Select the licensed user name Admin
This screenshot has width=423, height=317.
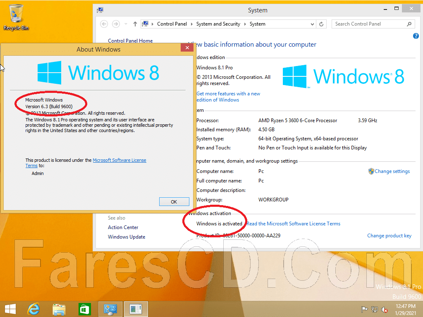[38, 173]
